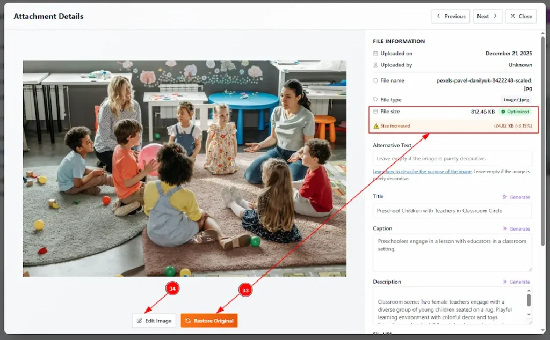
Task: Go to the Previous attachment
Action: tap(450, 16)
